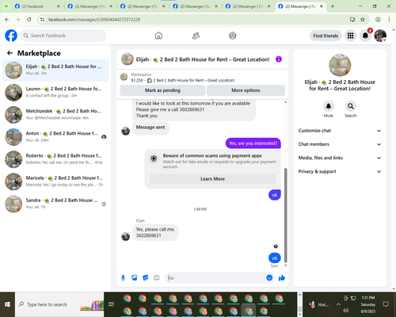Click the Search Facebook field

point(63,36)
